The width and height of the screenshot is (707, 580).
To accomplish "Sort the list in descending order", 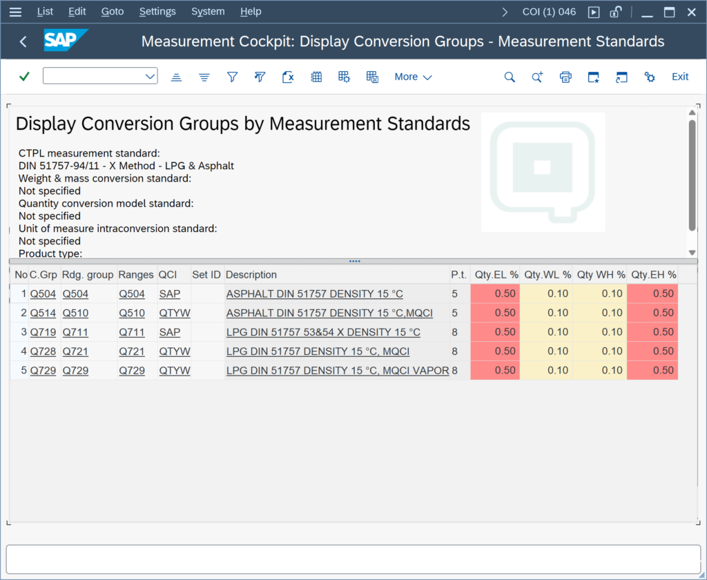I will 204,77.
